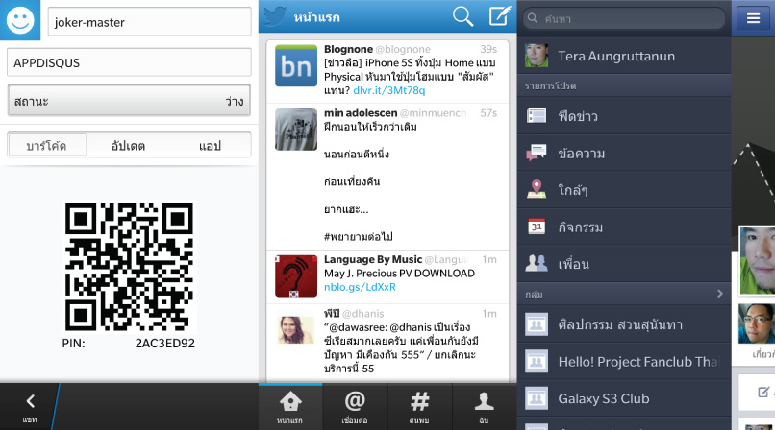Viewport: 775px width, 430px height.
Task: Open กิจกรรม events calendar icon
Action: click(537, 227)
